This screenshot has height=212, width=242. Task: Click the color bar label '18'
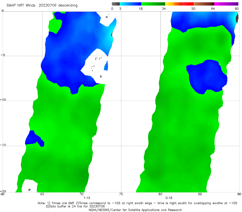(x=141, y=9)
